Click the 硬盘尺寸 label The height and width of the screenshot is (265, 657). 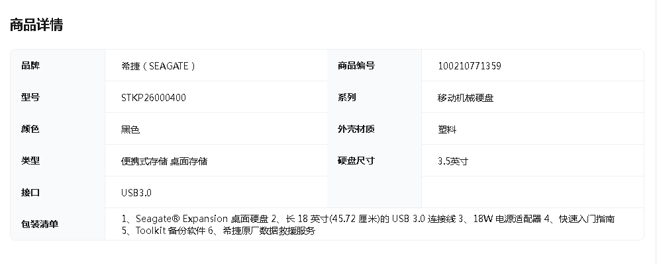[356, 161]
